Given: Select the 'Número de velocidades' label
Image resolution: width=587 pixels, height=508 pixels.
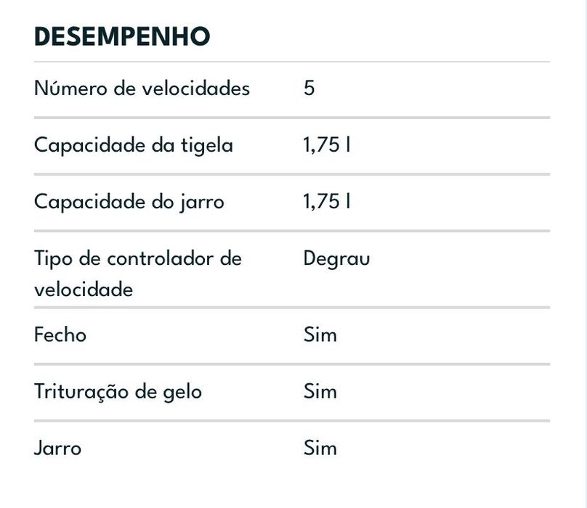Looking at the screenshot, I should click(142, 89).
